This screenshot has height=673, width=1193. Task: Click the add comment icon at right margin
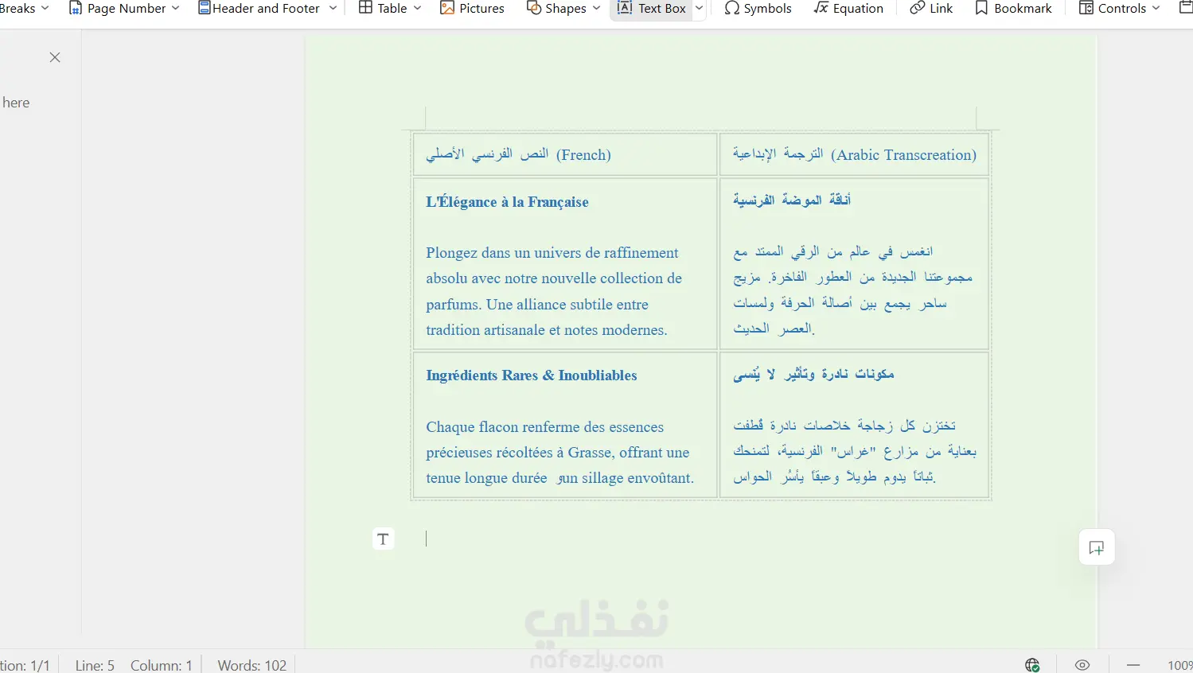coord(1097,547)
